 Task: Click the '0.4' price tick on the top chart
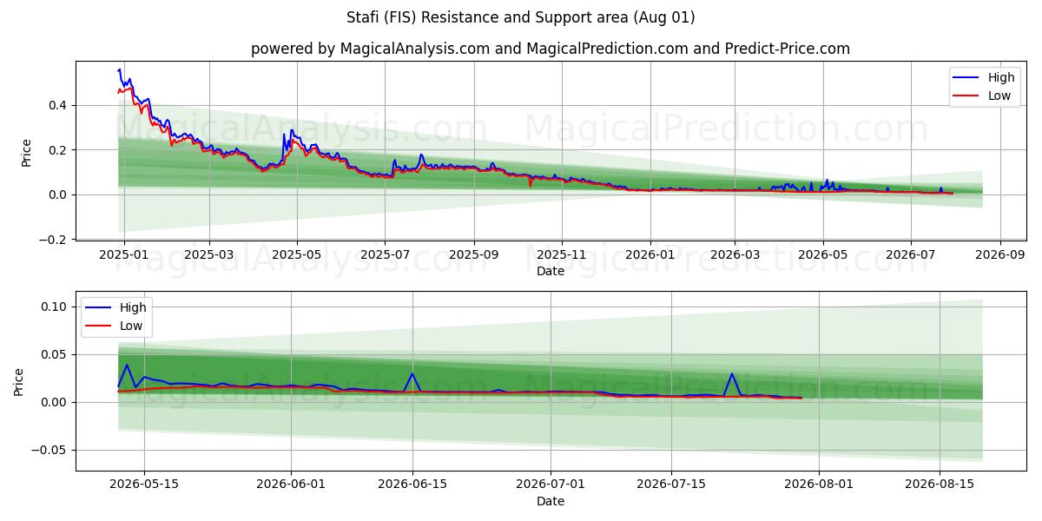pyautogui.click(x=57, y=105)
